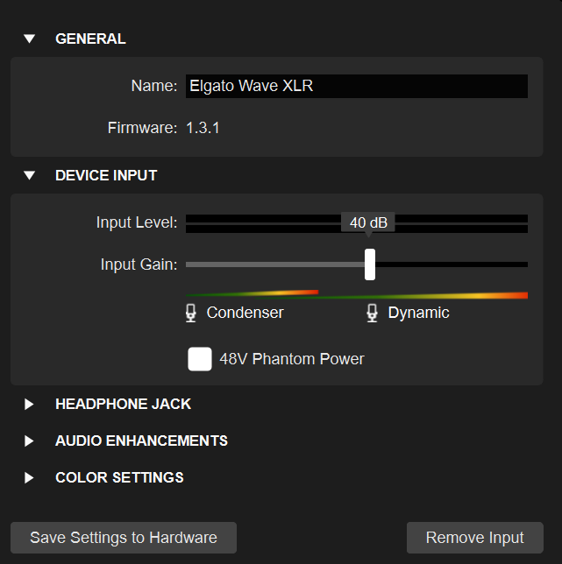Viewport: 562px width, 564px height.
Task: Expand the AUDIO ENHANCEMENTS section
Action: click(29, 441)
